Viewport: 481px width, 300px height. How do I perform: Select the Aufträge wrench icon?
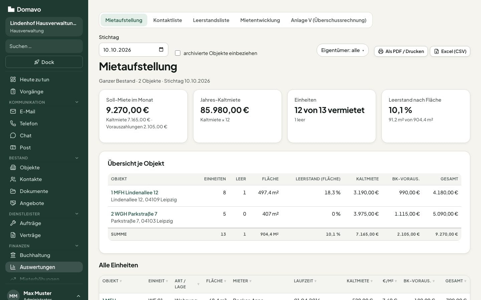13,223
